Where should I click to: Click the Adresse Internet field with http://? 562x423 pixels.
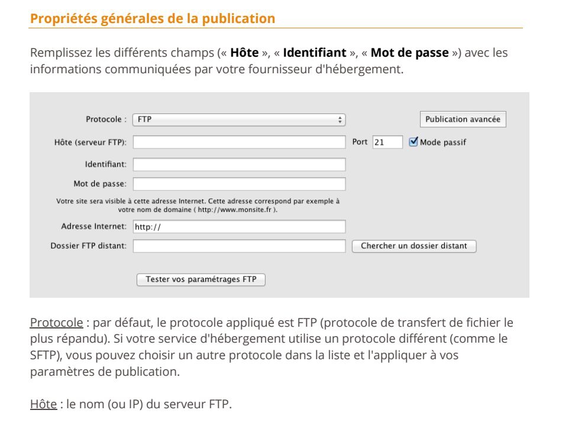coord(239,226)
